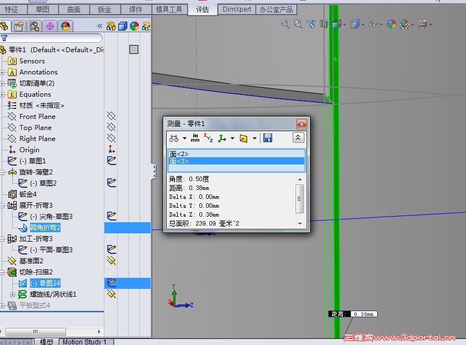Click Measurement History icon in Measure dialog

244,138
